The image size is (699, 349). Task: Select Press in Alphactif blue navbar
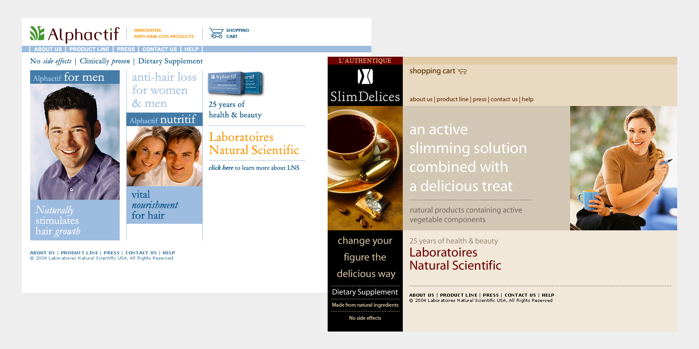126,49
